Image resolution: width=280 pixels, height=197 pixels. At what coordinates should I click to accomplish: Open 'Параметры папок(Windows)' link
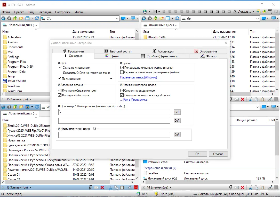coord(139,77)
